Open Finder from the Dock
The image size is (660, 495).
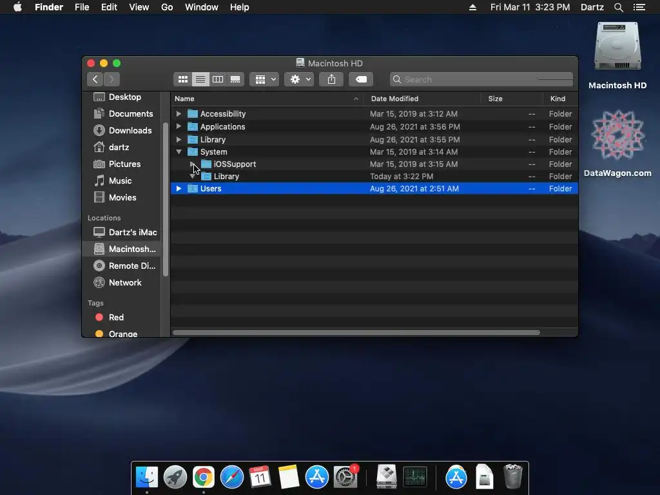click(146, 478)
